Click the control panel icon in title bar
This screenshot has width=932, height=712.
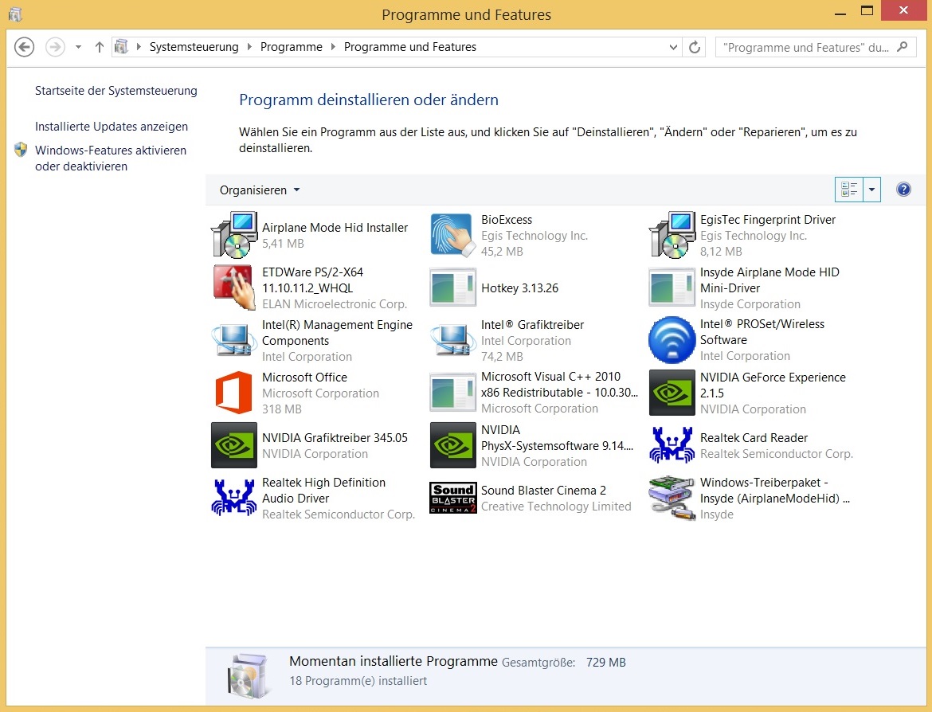pos(15,14)
